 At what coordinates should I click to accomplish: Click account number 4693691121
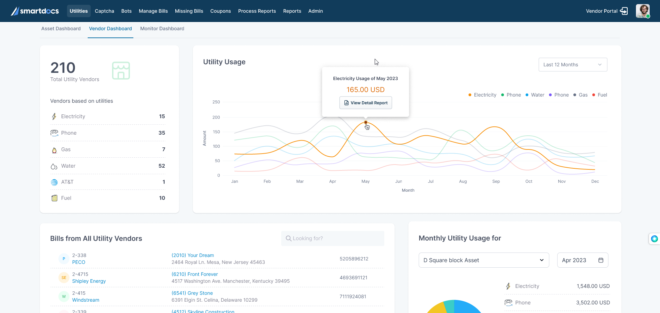(x=353, y=278)
